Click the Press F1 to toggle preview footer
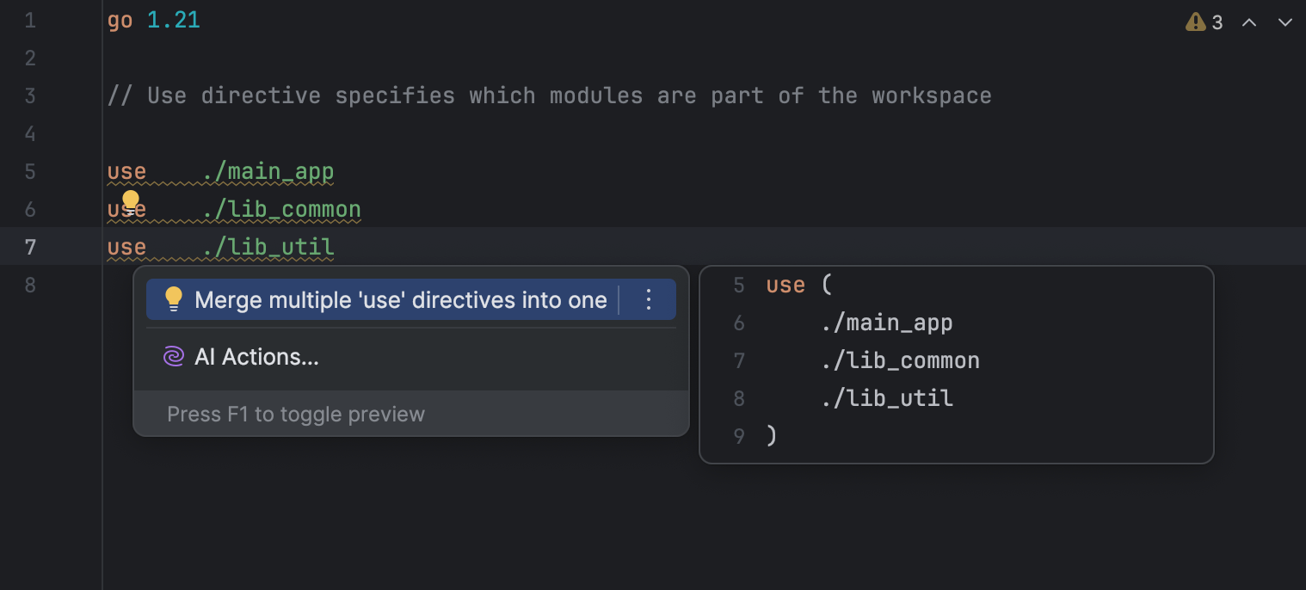The image size is (1306, 590). [296, 414]
